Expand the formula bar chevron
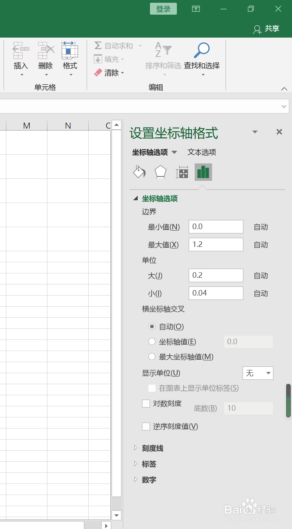Screen dimensions: 292x529 tap(284, 106)
